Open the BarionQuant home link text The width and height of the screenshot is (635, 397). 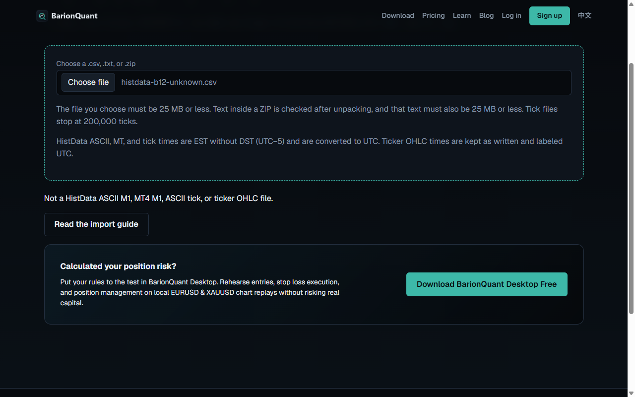(74, 16)
